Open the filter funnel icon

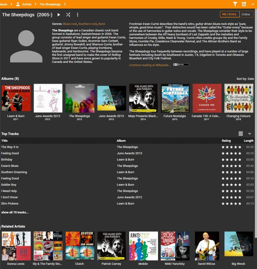coord(235,4)
